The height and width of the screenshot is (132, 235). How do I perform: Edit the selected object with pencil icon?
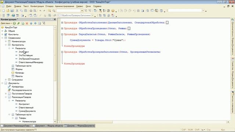click(18, 23)
